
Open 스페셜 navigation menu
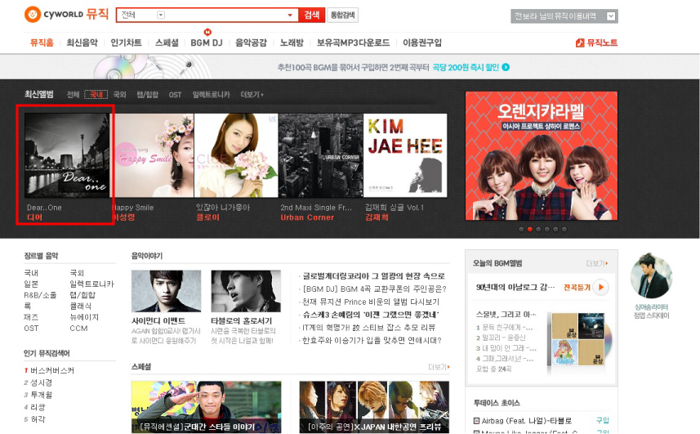coord(167,43)
